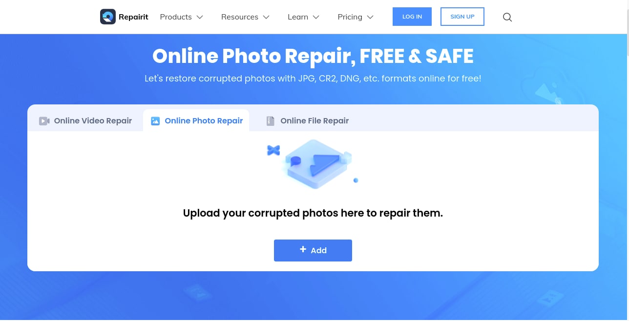Click the Repairit logo icon
629x321 pixels.
coord(108,17)
